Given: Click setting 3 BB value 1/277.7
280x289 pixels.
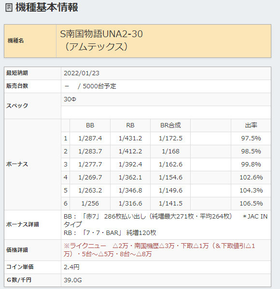Looking at the screenshot, I should click(90, 164).
